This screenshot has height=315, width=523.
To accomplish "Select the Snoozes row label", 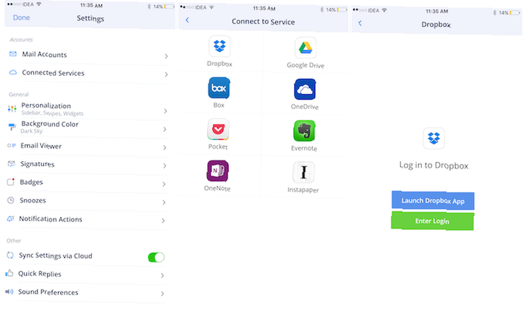I will click(32, 200).
